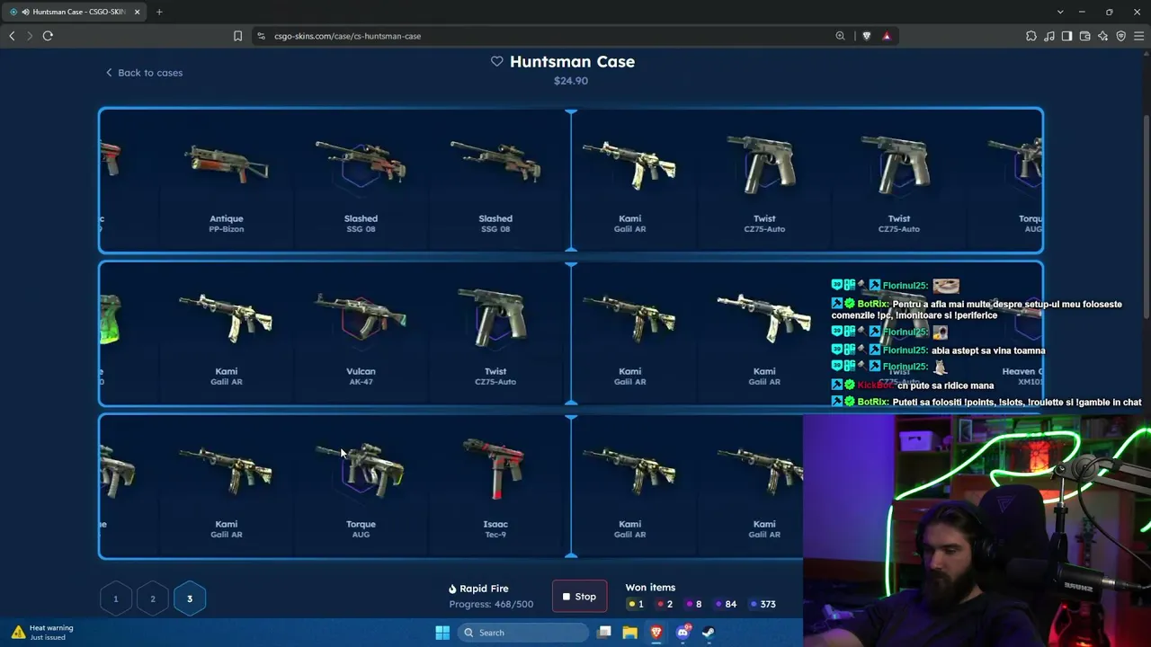
Task: Click the Huntsman Case page title
Action: 572,62
